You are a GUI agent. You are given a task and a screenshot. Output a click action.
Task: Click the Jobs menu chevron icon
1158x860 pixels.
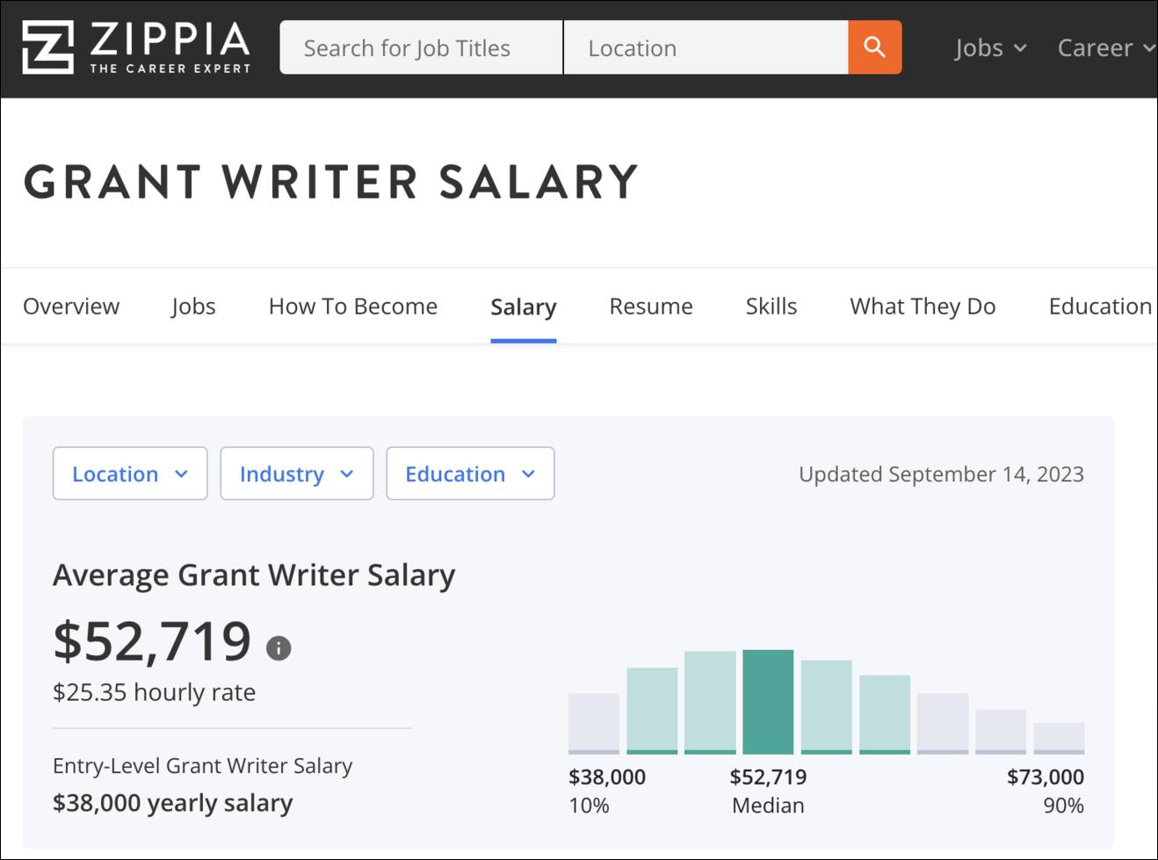pyautogui.click(x=1019, y=49)
